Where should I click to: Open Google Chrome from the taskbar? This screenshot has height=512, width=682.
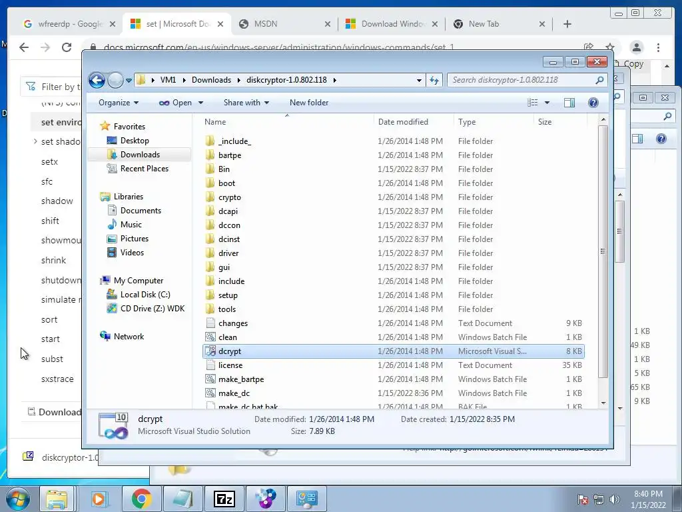click(x=142, y=499)
